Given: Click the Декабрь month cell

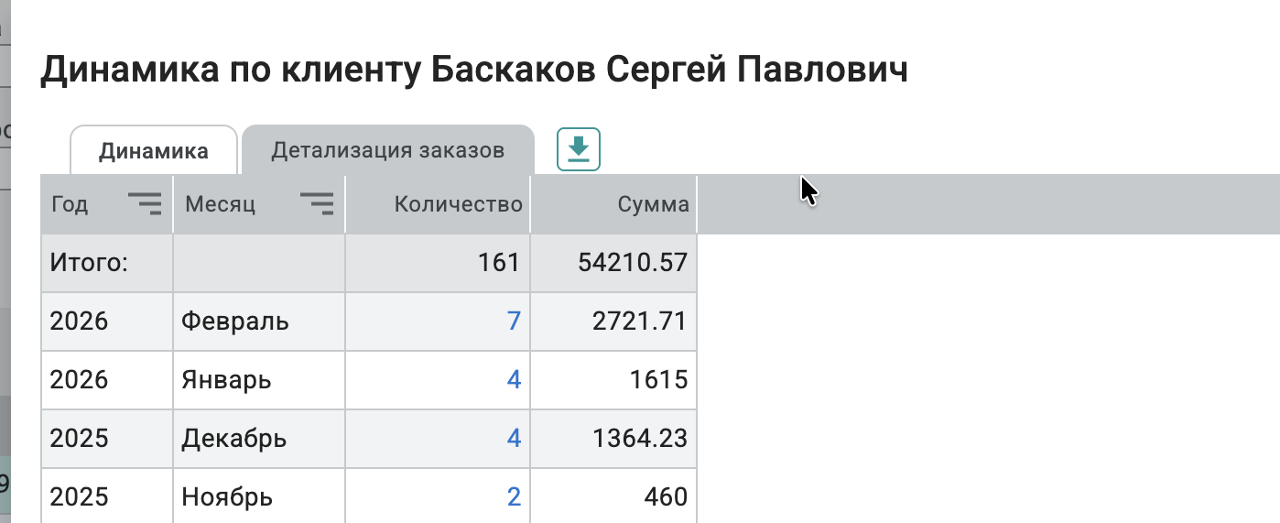Looking at the screenshot, I should (x=233, y=438).
